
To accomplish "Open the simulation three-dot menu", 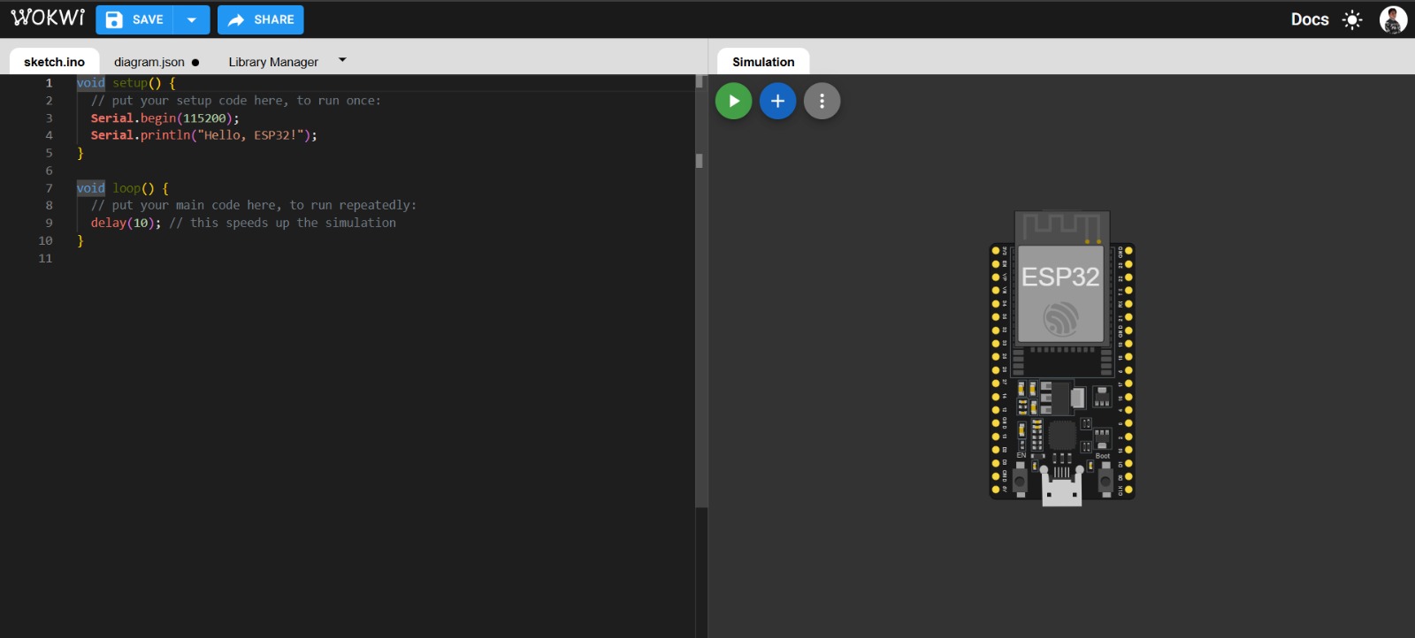I will (822, 101).
